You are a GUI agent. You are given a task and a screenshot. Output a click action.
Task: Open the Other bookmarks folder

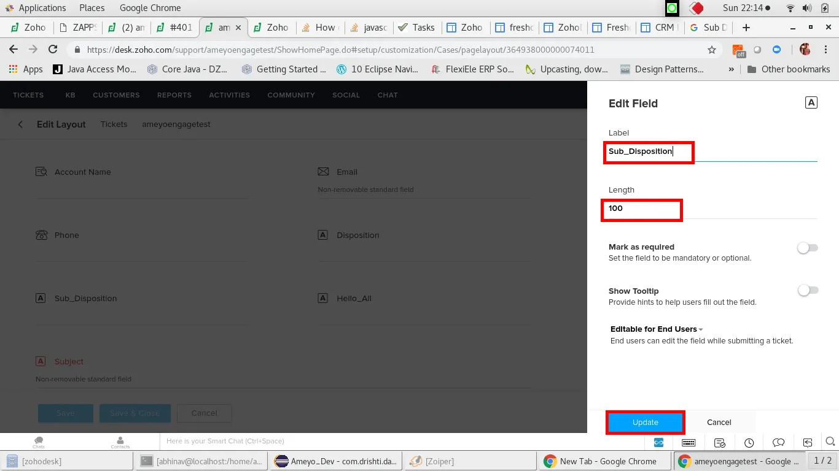coord(789,69)
